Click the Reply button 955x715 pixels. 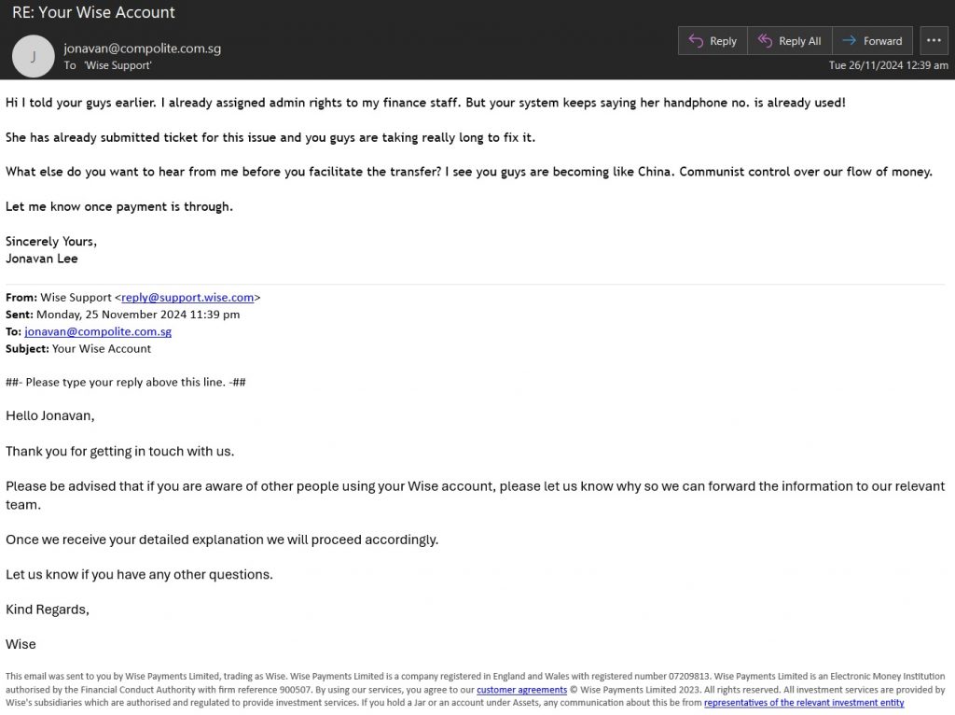click(713, 41)
